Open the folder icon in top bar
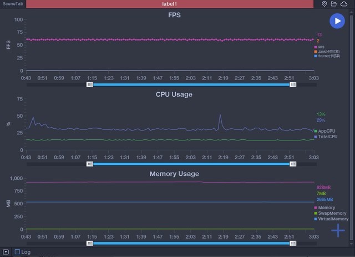 [x=333, y=4]
